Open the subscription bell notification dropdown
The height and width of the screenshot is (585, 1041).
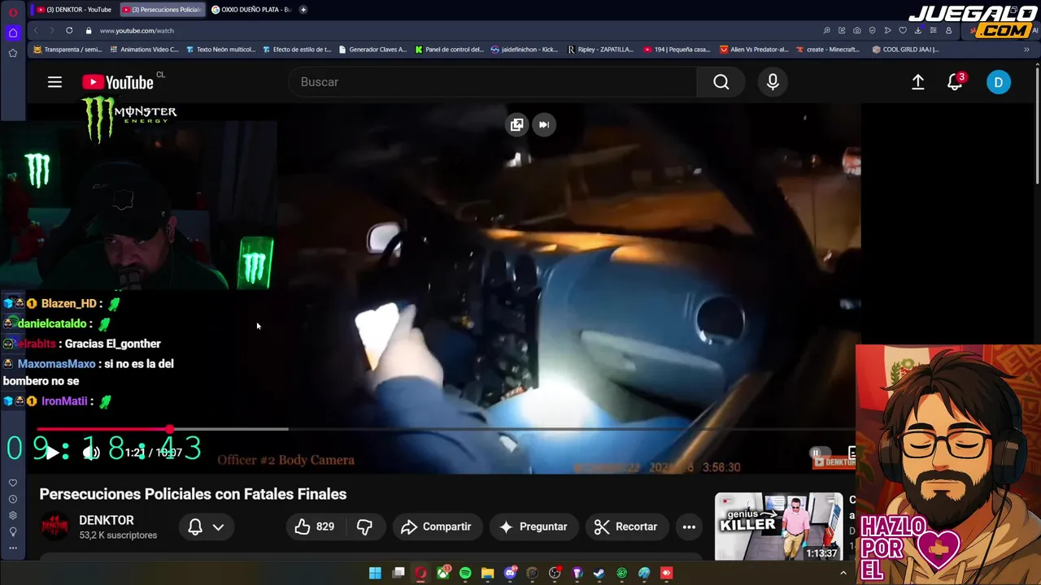point(206,526)
